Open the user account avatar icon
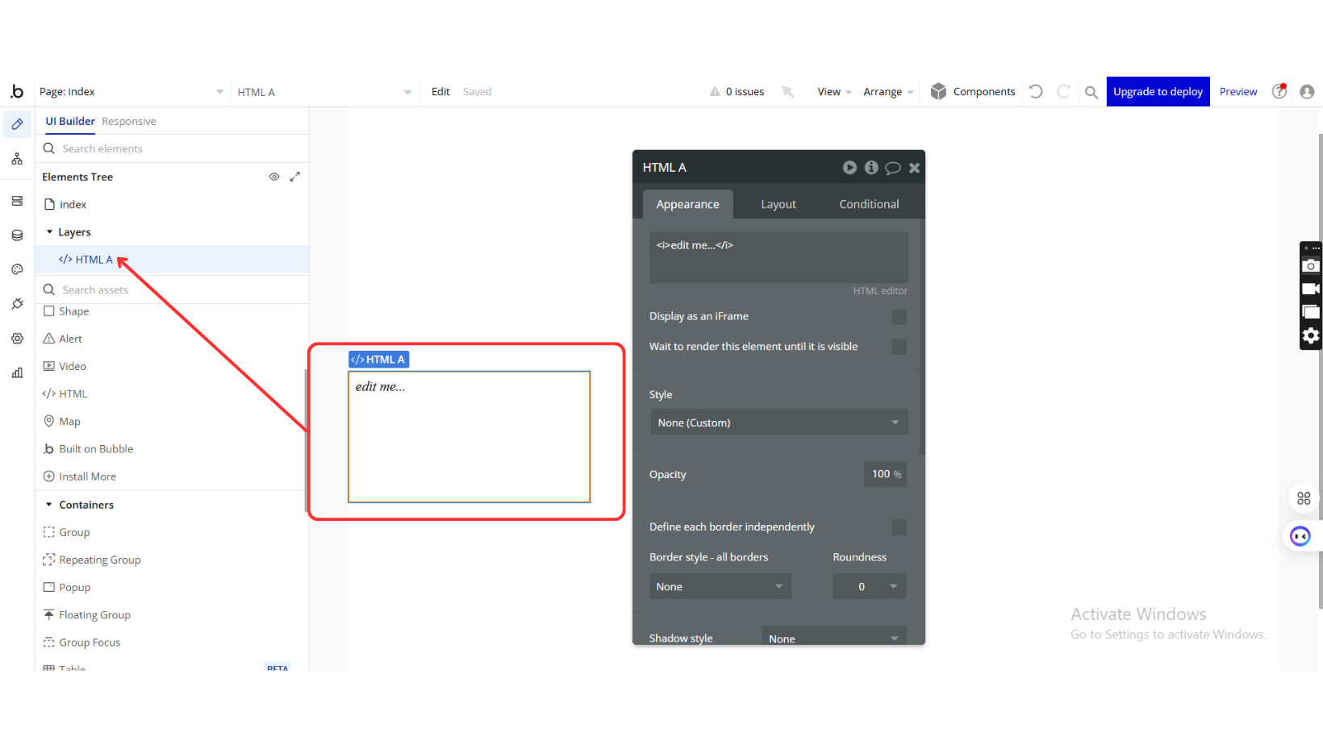This screenshot has height=745, width=1323. [1307, 92]
